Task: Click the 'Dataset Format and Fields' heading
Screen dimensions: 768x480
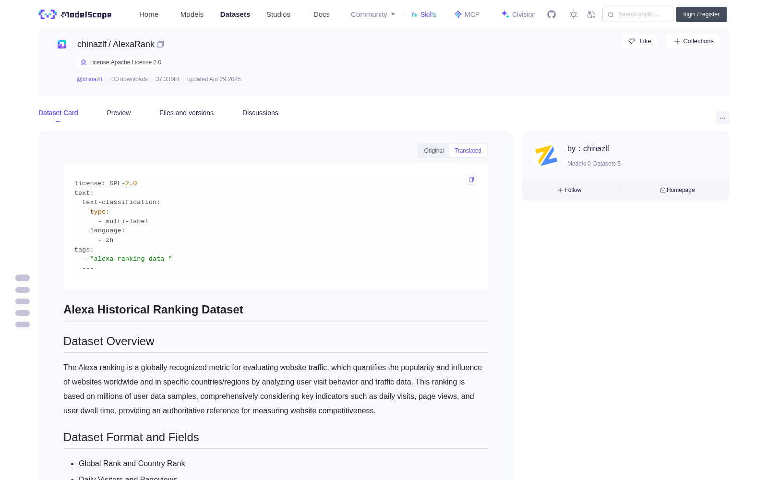Action: coord(131,437)
